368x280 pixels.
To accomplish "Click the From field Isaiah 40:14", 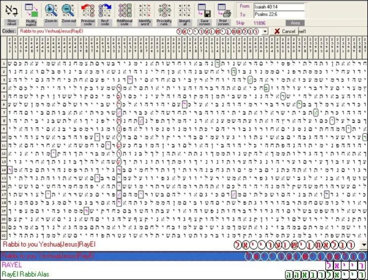I will click(279, 7).
